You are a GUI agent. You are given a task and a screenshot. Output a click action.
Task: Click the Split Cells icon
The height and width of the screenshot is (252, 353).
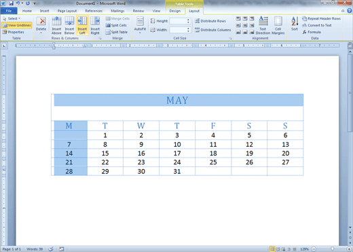(x=108, y=25)
